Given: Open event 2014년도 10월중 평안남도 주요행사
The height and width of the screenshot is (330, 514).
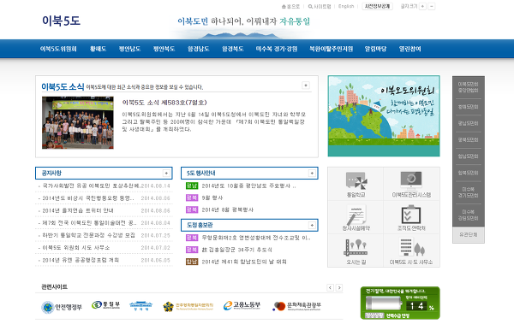Looking at the screenshot, I should pos(248,186).
